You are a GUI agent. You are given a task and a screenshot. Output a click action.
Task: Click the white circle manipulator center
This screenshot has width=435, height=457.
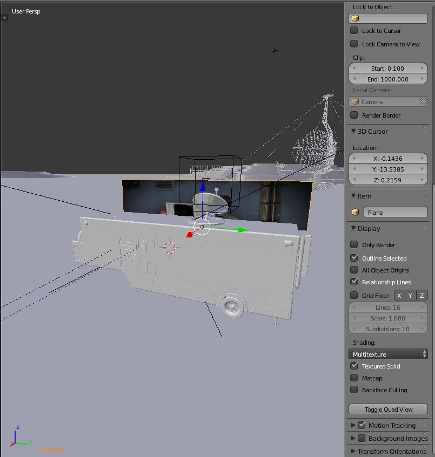tap(202, 227)
